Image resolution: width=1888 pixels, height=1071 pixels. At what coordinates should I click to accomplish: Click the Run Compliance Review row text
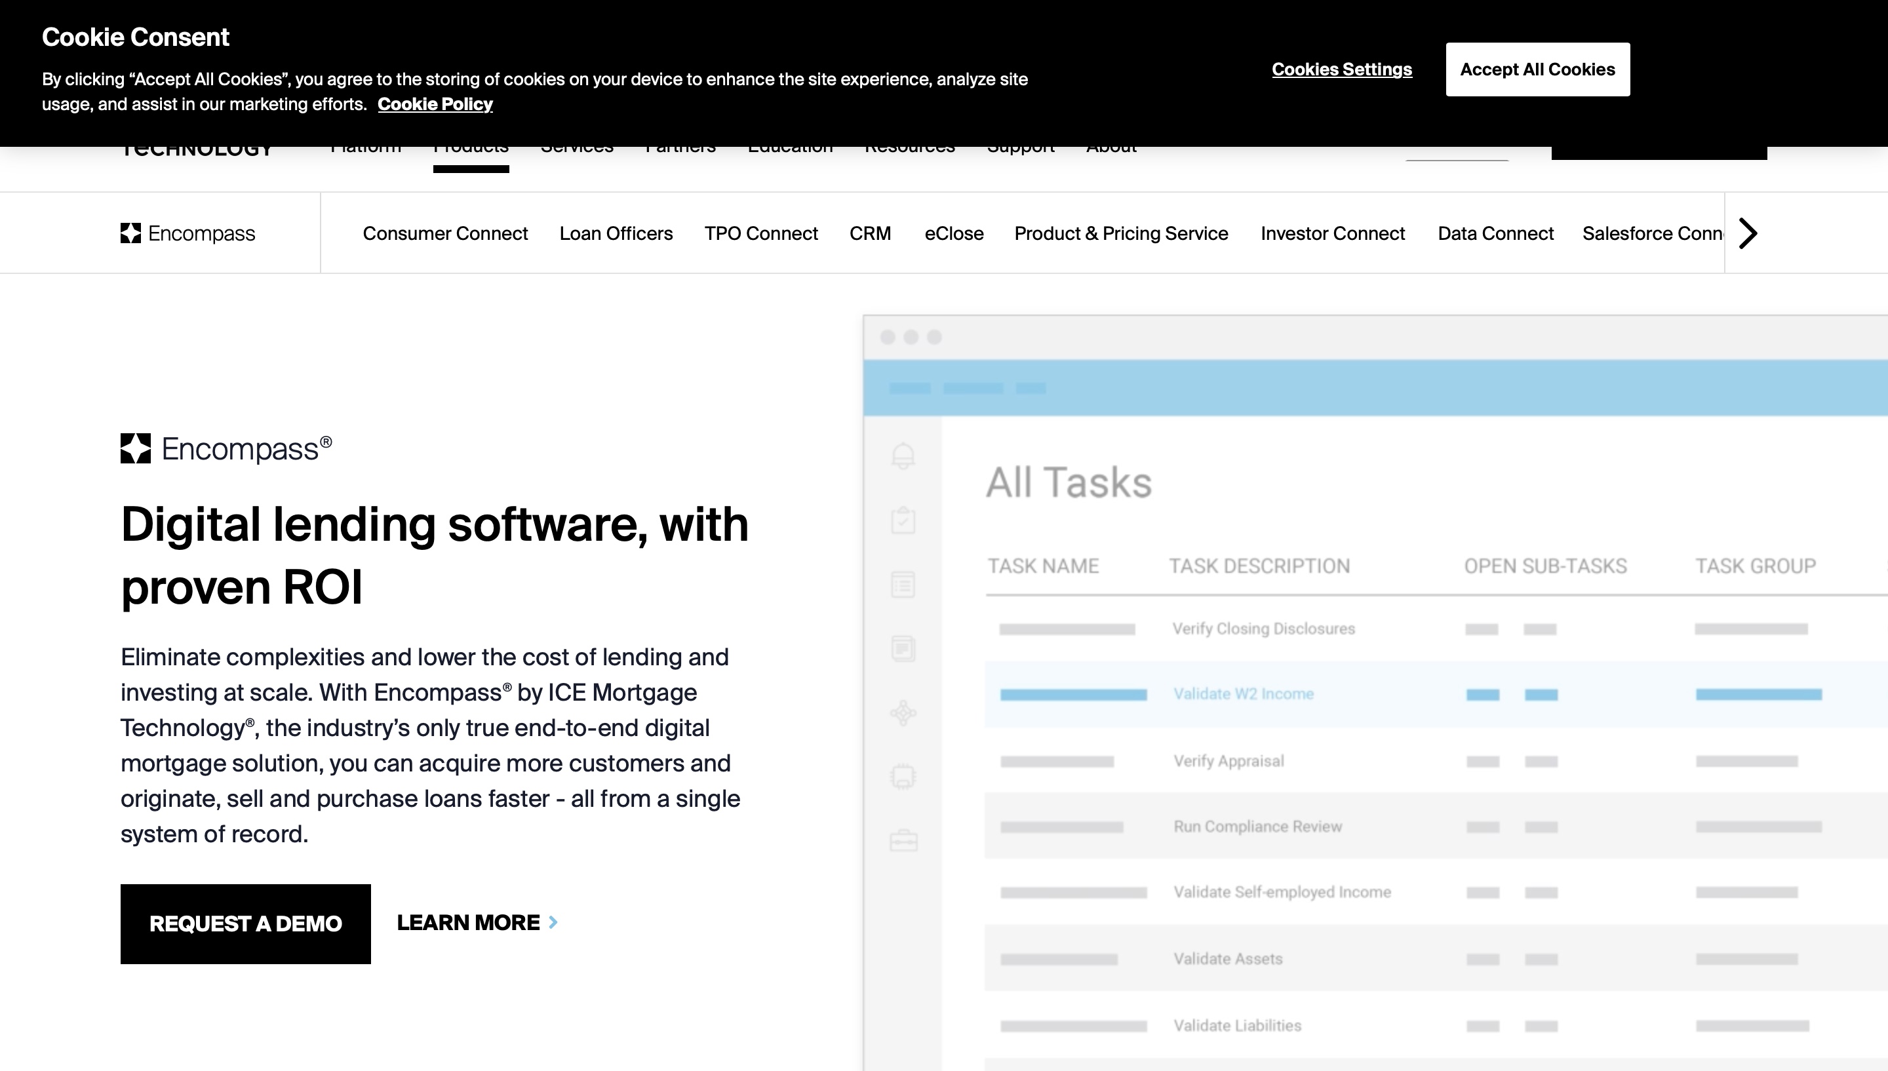pyautogui.click(x=1257, y=827)
